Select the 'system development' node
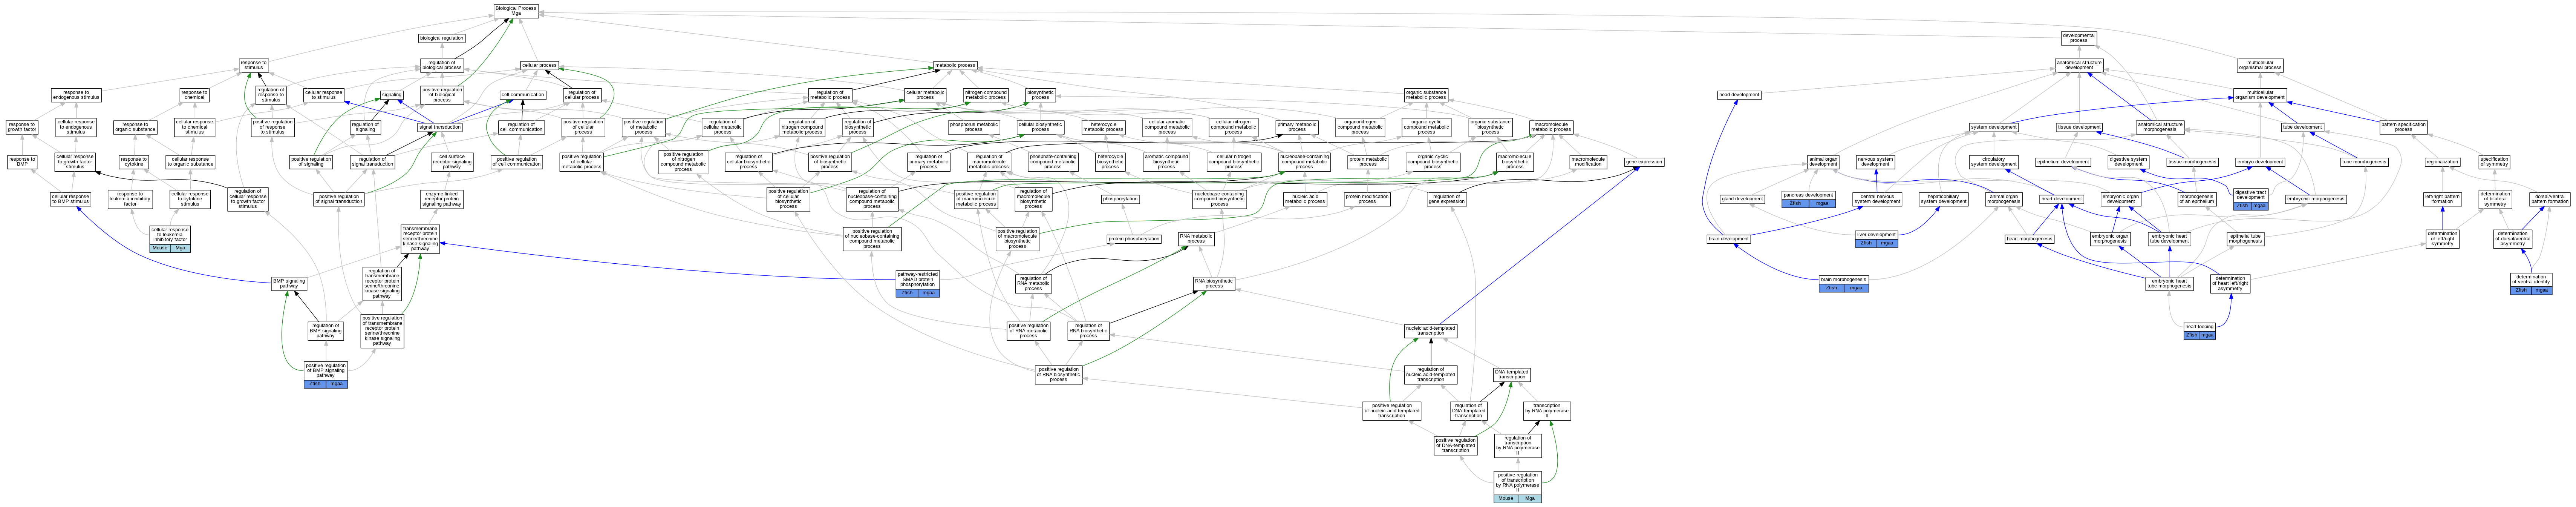Viewport: 2576px width, 507px height. [1994, 127]
